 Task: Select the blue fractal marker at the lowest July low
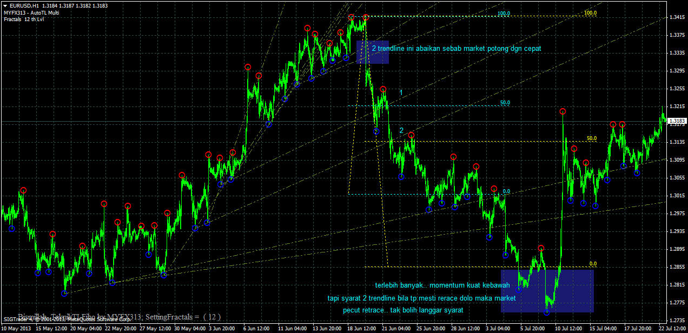(547, 312)
